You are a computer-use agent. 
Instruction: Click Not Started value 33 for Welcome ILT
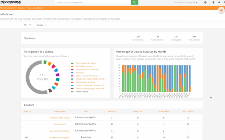point(188,124)
